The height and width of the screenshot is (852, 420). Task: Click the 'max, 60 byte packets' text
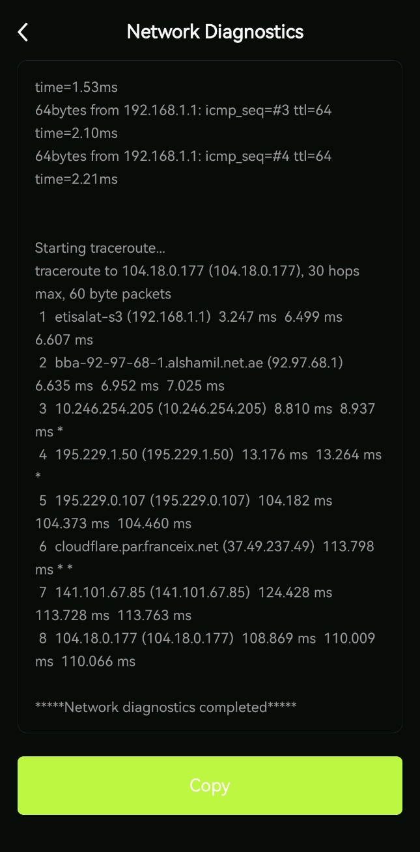104,294
